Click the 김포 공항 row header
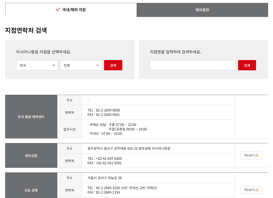 [x=31, y=190]
